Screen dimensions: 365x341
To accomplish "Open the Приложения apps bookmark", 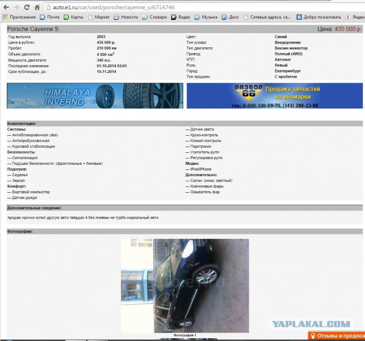I will 19,17.
